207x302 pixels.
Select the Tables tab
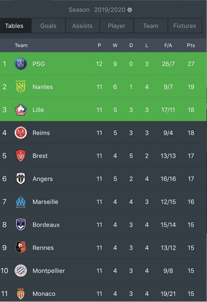14,26
